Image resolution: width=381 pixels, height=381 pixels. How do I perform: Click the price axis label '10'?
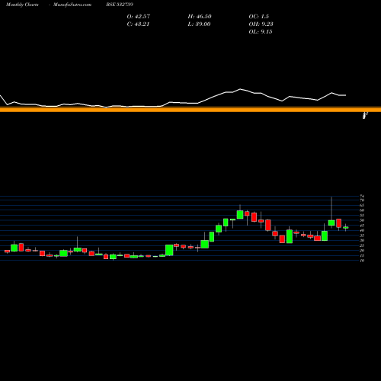(x=362, y=261)
